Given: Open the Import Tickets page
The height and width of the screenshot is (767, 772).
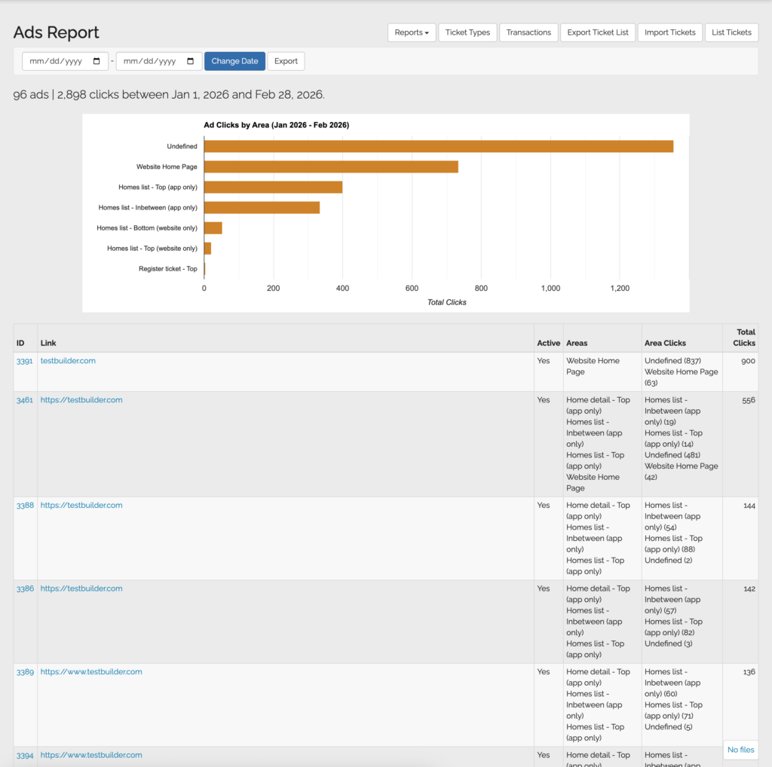Looking at the screenshot, I should (669, 32).
